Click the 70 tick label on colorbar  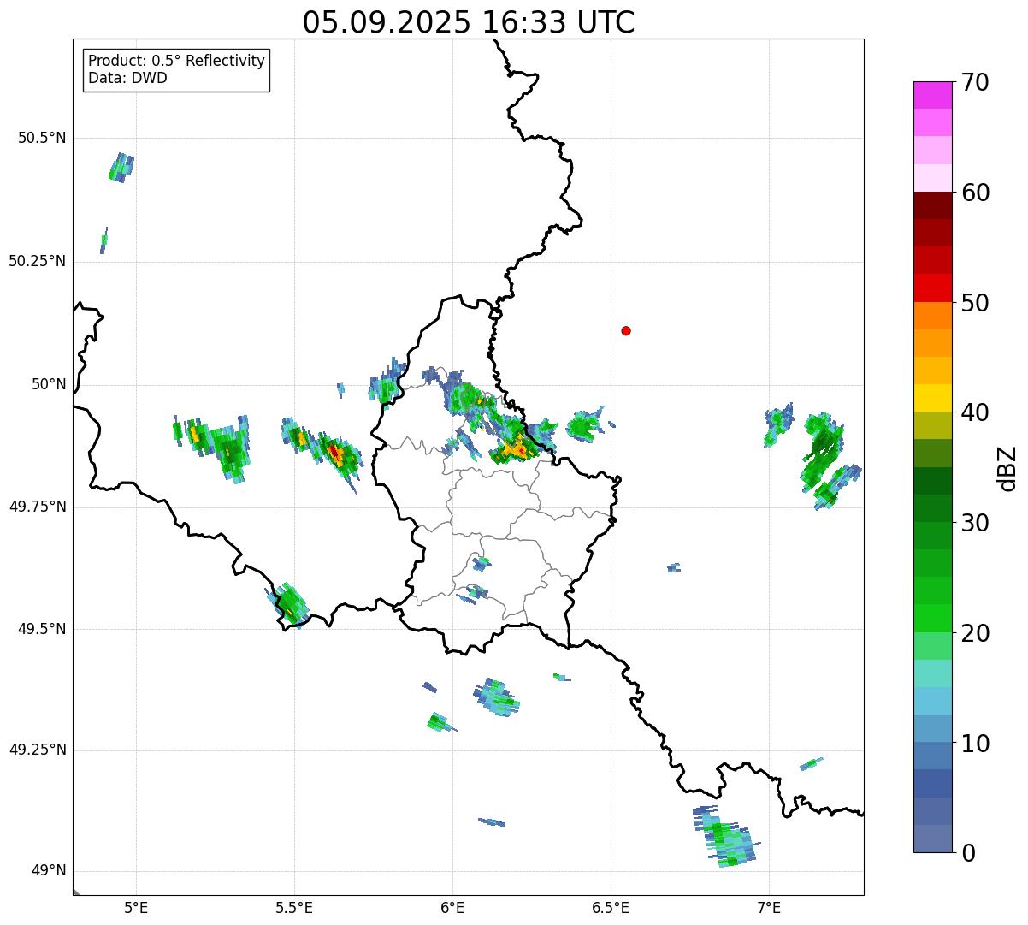click(975, 83)
